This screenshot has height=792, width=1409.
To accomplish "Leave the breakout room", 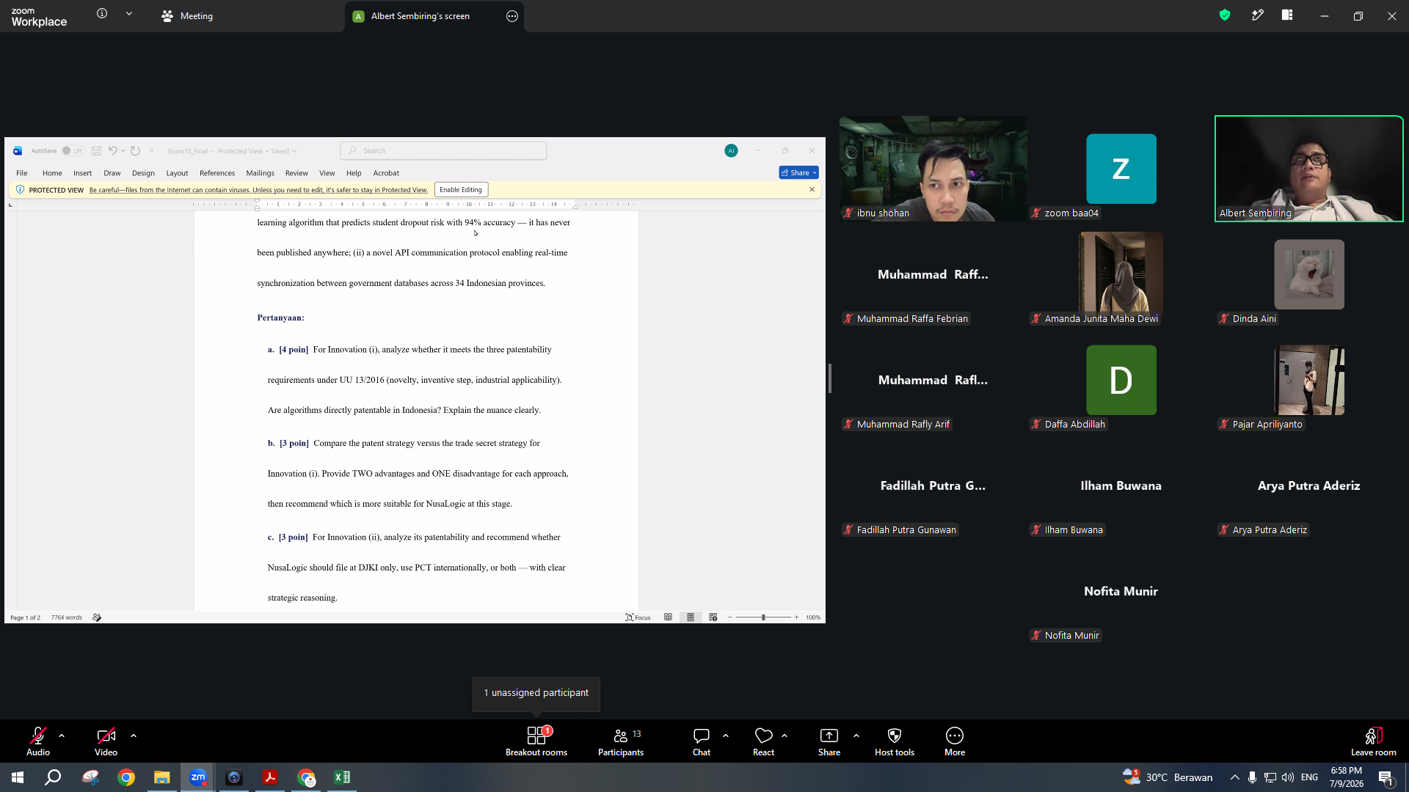I will [x=1374, y=741].
